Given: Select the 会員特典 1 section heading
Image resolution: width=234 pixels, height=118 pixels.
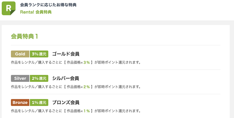Looking at the screenshot, I should tap(24, 36).
